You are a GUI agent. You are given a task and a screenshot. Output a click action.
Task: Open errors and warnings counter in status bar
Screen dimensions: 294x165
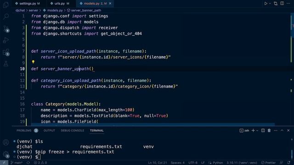pos(40,163)
